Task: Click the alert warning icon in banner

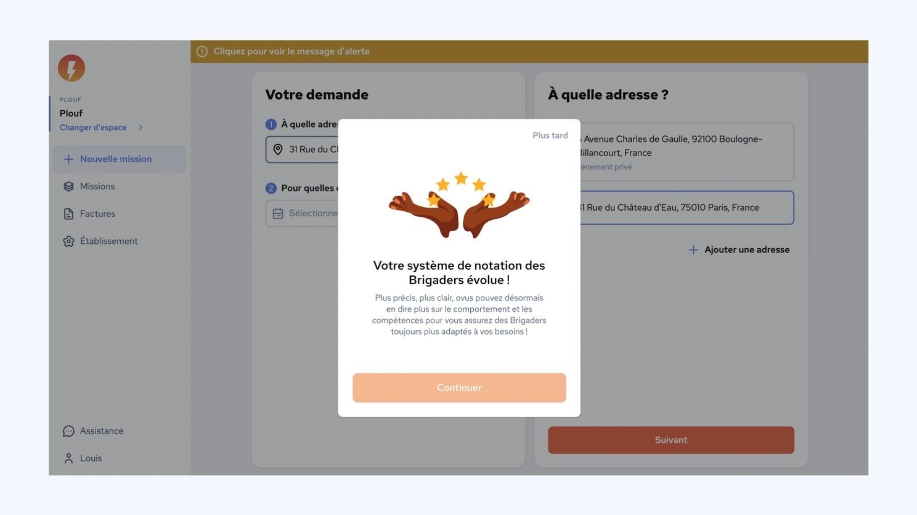Action: (x=202, y=52)
